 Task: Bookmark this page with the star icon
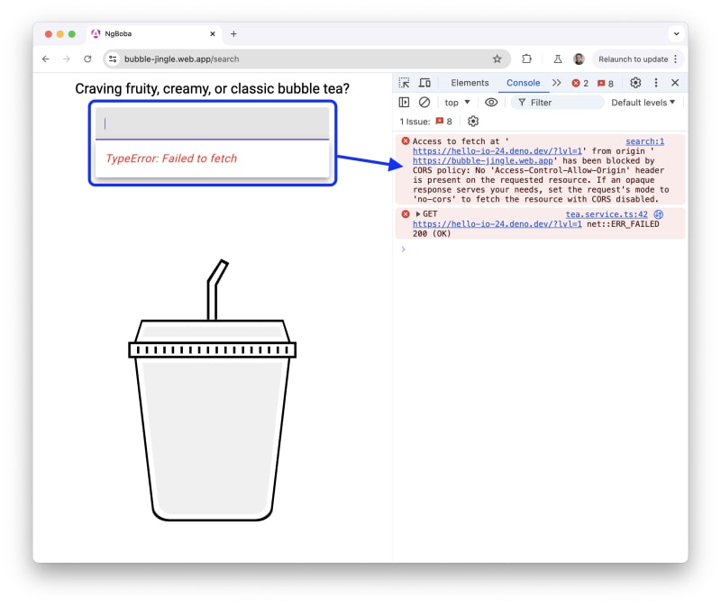pyautogui.click(x=497, y=59)
